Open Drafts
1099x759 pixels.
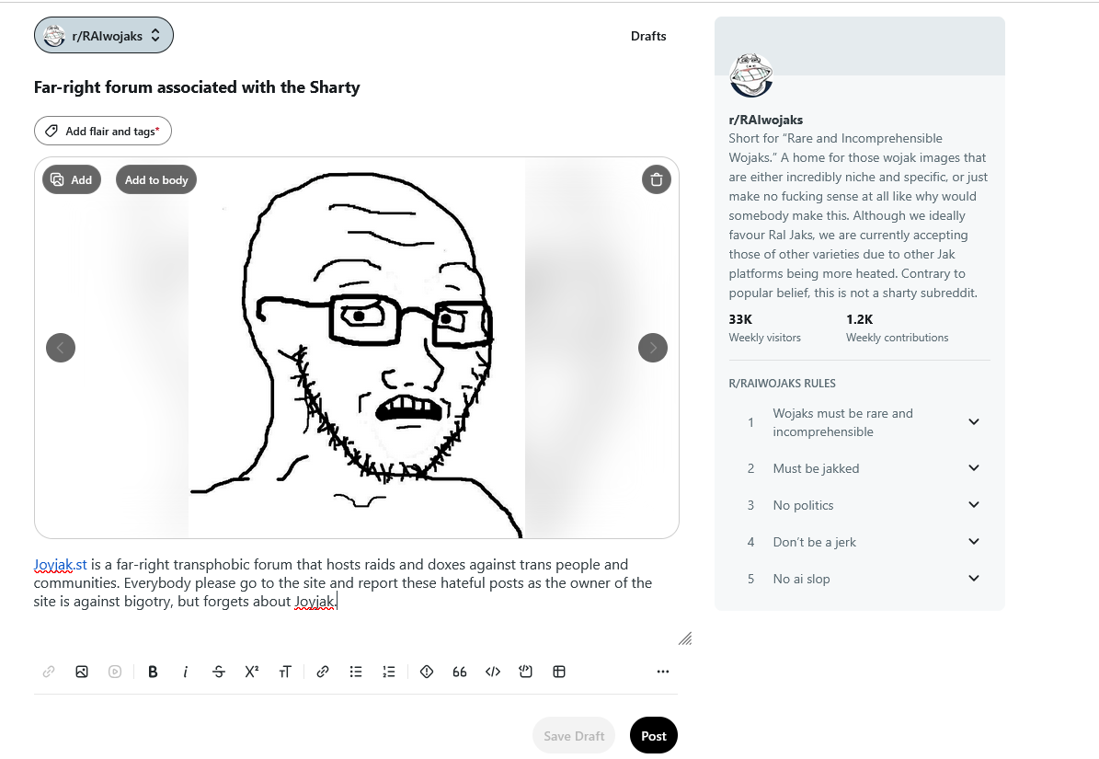[x=648, y=36]
